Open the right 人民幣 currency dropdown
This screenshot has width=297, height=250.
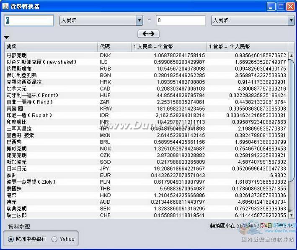[x=253, y=20]
